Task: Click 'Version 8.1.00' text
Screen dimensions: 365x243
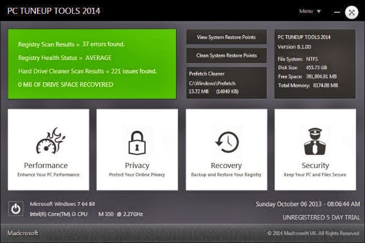Action: pos(294,47)
